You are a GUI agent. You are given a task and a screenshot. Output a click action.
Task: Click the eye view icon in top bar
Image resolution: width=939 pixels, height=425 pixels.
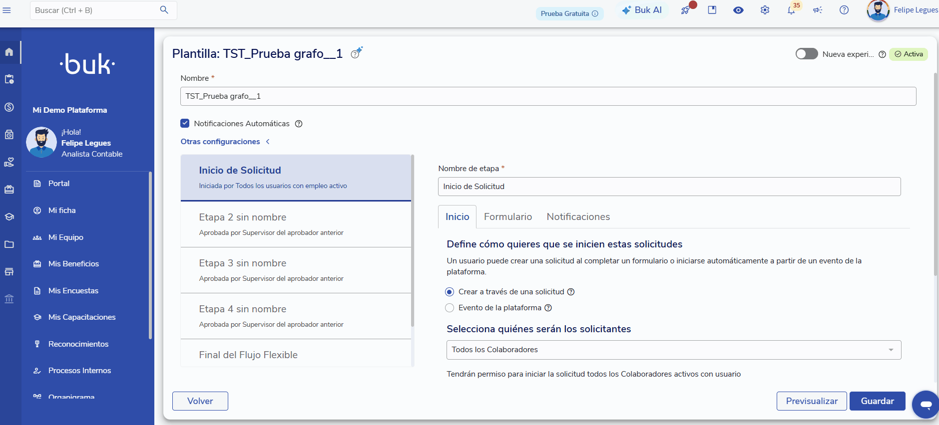[738, 10]
